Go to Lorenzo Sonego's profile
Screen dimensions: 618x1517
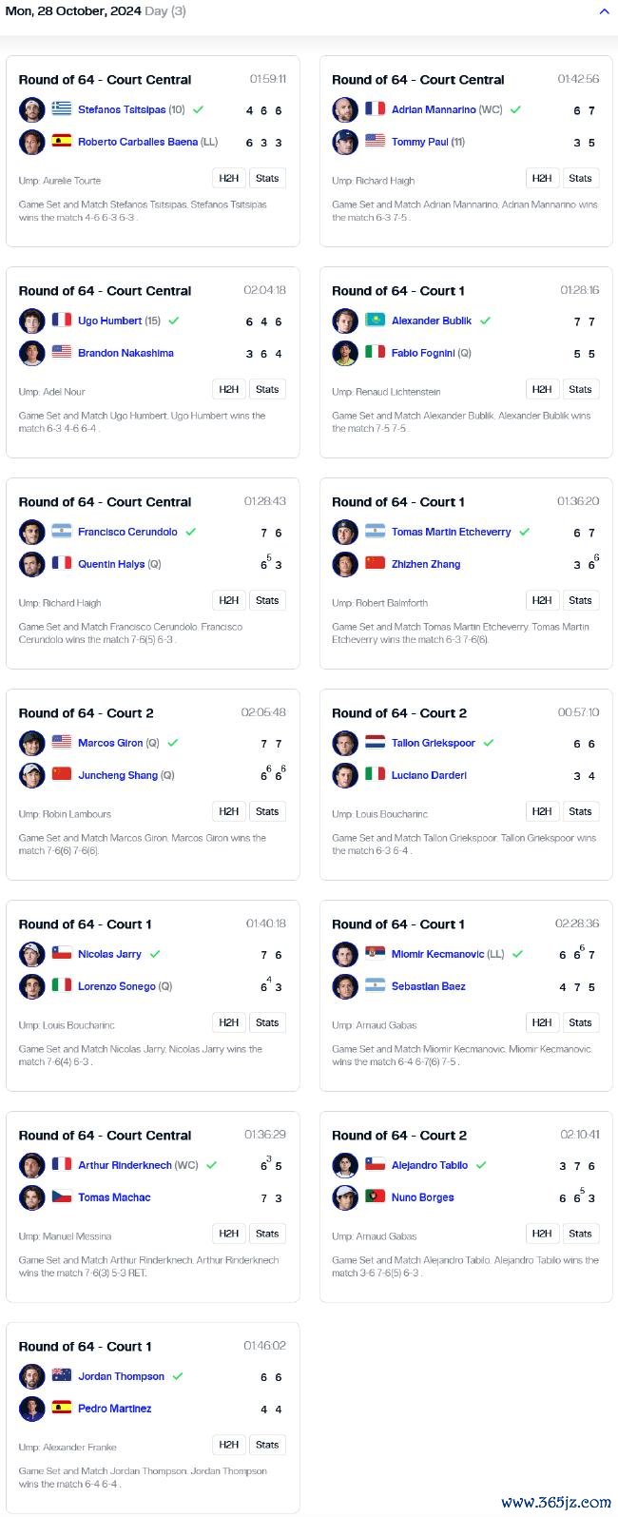tap(116, 986)
